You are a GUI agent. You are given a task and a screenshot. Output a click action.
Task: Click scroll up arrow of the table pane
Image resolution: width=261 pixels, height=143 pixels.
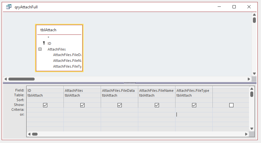coord(254,15)
